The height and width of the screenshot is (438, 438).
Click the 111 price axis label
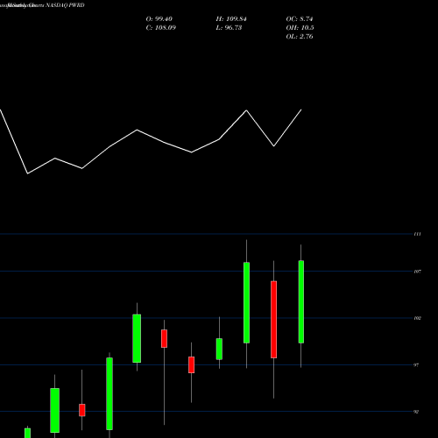pyautogui.click(x=418, y=234)
